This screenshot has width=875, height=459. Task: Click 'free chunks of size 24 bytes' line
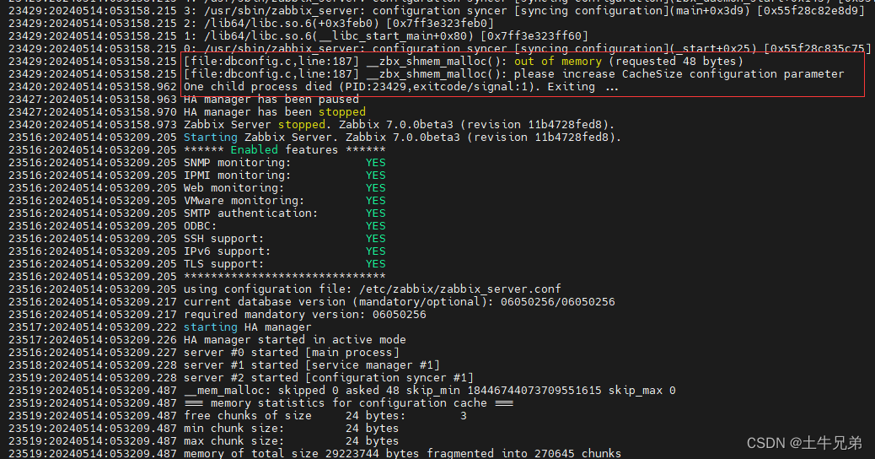(x=325, y=416)
